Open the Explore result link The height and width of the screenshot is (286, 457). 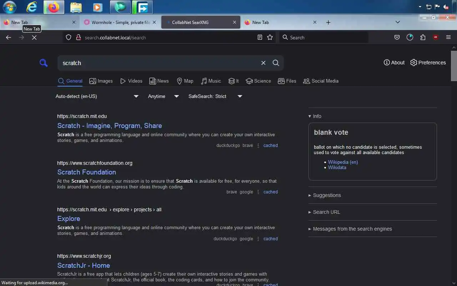point(69,218)
